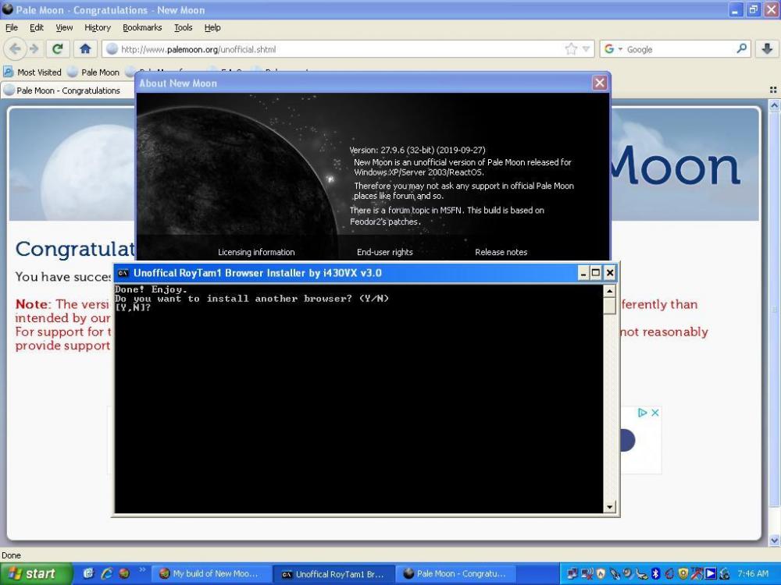Open Internet Explorer from Quick Launch
Screen dimensions: 781x585
[106, 574]
